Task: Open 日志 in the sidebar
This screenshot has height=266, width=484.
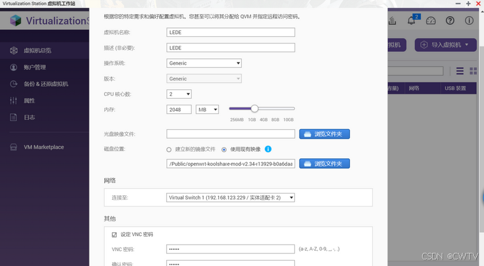Action: 29,117
